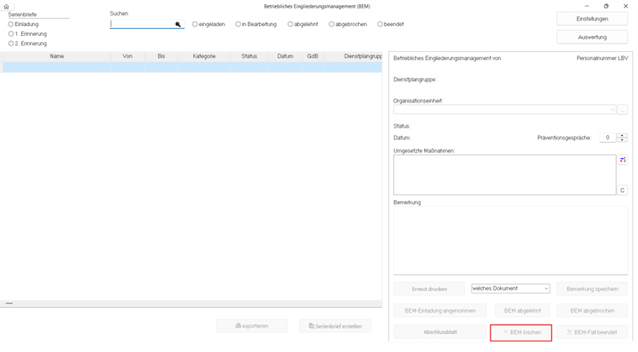Minimize the BEM window

pos(587,6)
